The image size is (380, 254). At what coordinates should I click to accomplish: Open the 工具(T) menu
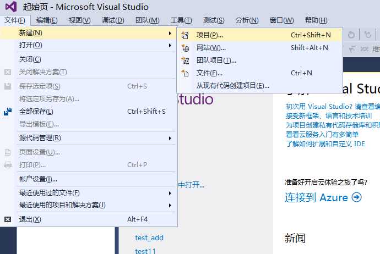pyautogui.click(x=181, y=20)
